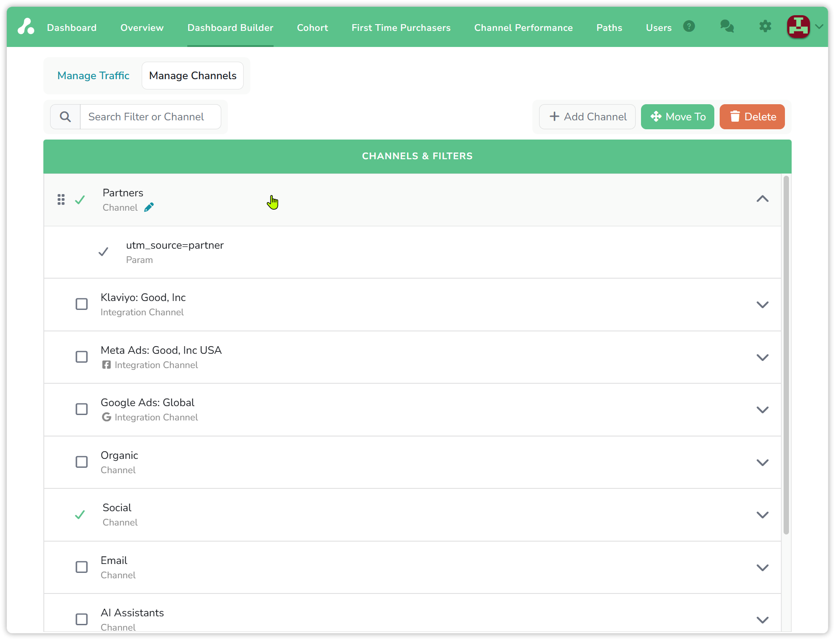
Task: Click the user avatar icon
Action: [798, 26]
